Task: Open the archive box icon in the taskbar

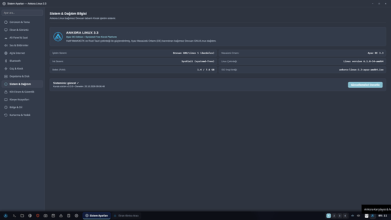Action: pos(53,216)
